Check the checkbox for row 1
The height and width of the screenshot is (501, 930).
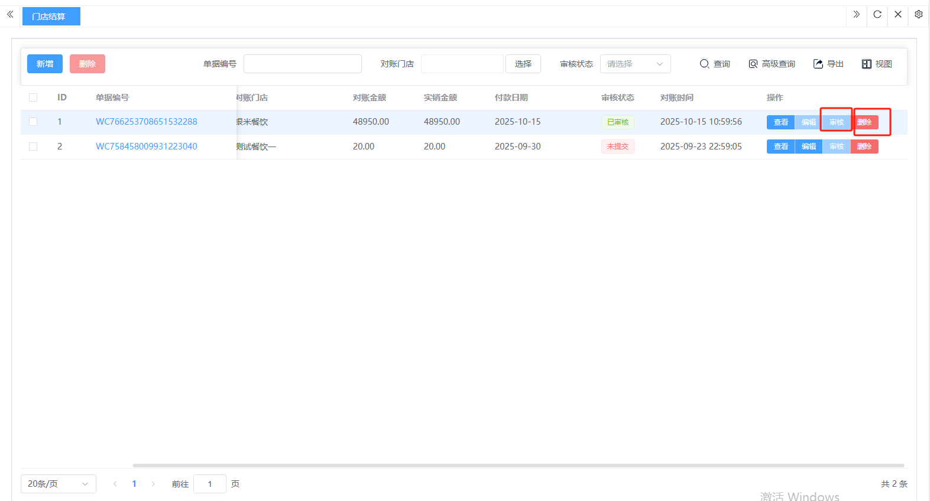(33, 122)
